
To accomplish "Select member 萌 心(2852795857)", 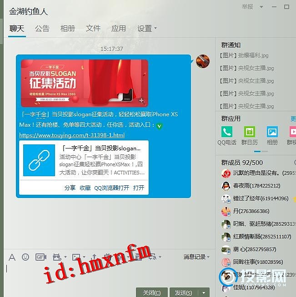I will point(249,249).
